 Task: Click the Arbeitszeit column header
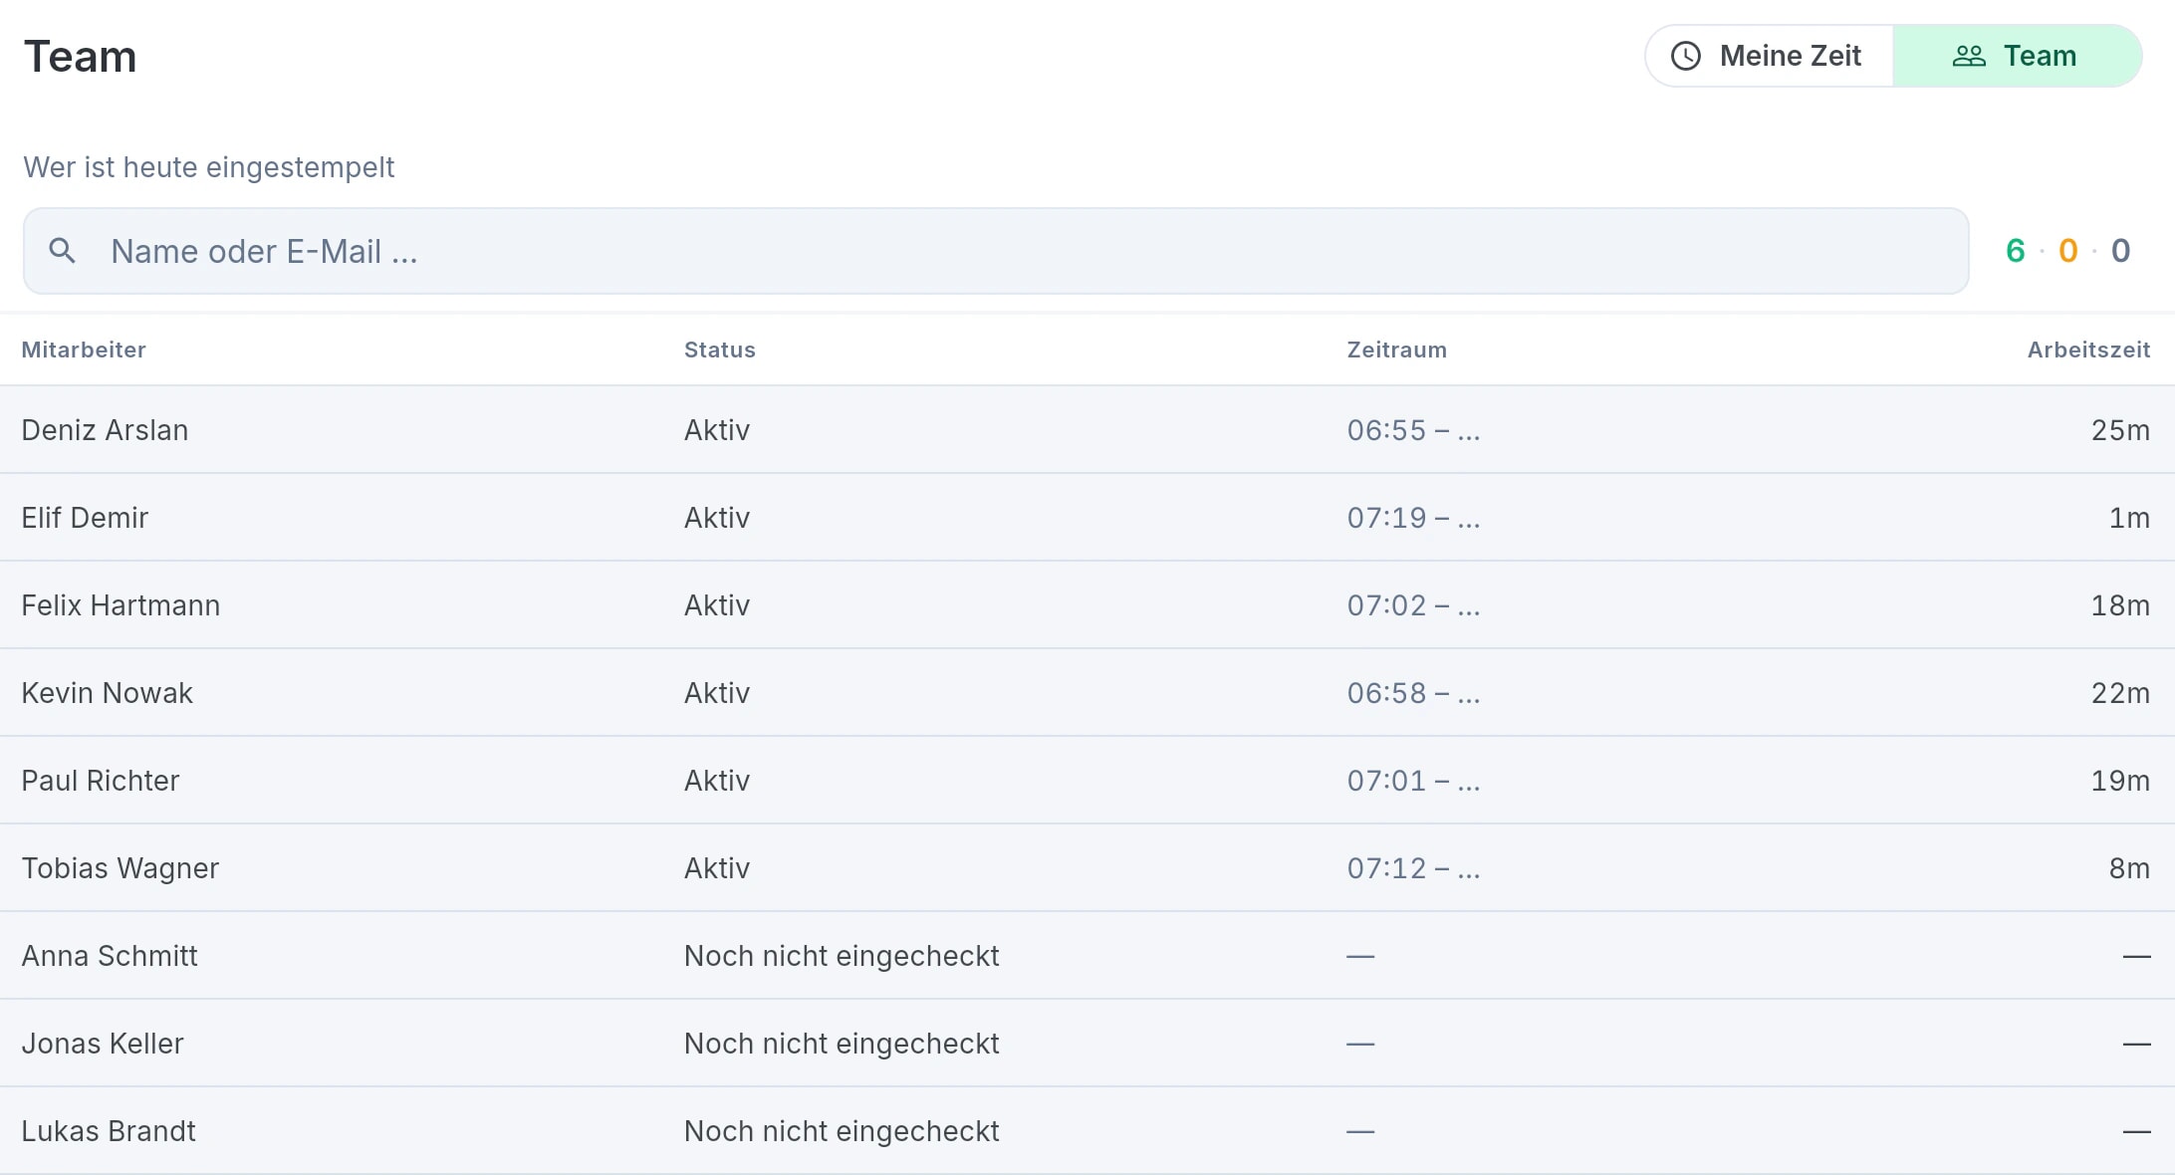[x=2089, y=350]
